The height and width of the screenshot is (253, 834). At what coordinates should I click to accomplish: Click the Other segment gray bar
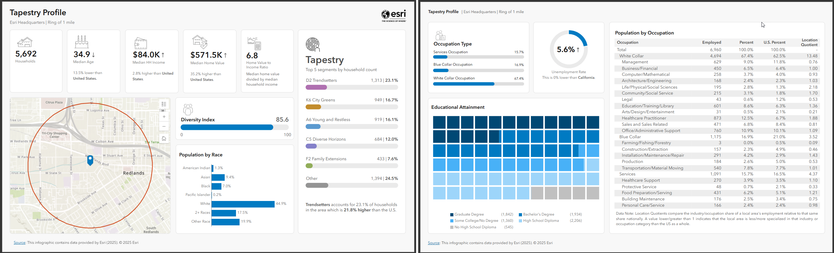click(x=317, y=185)
